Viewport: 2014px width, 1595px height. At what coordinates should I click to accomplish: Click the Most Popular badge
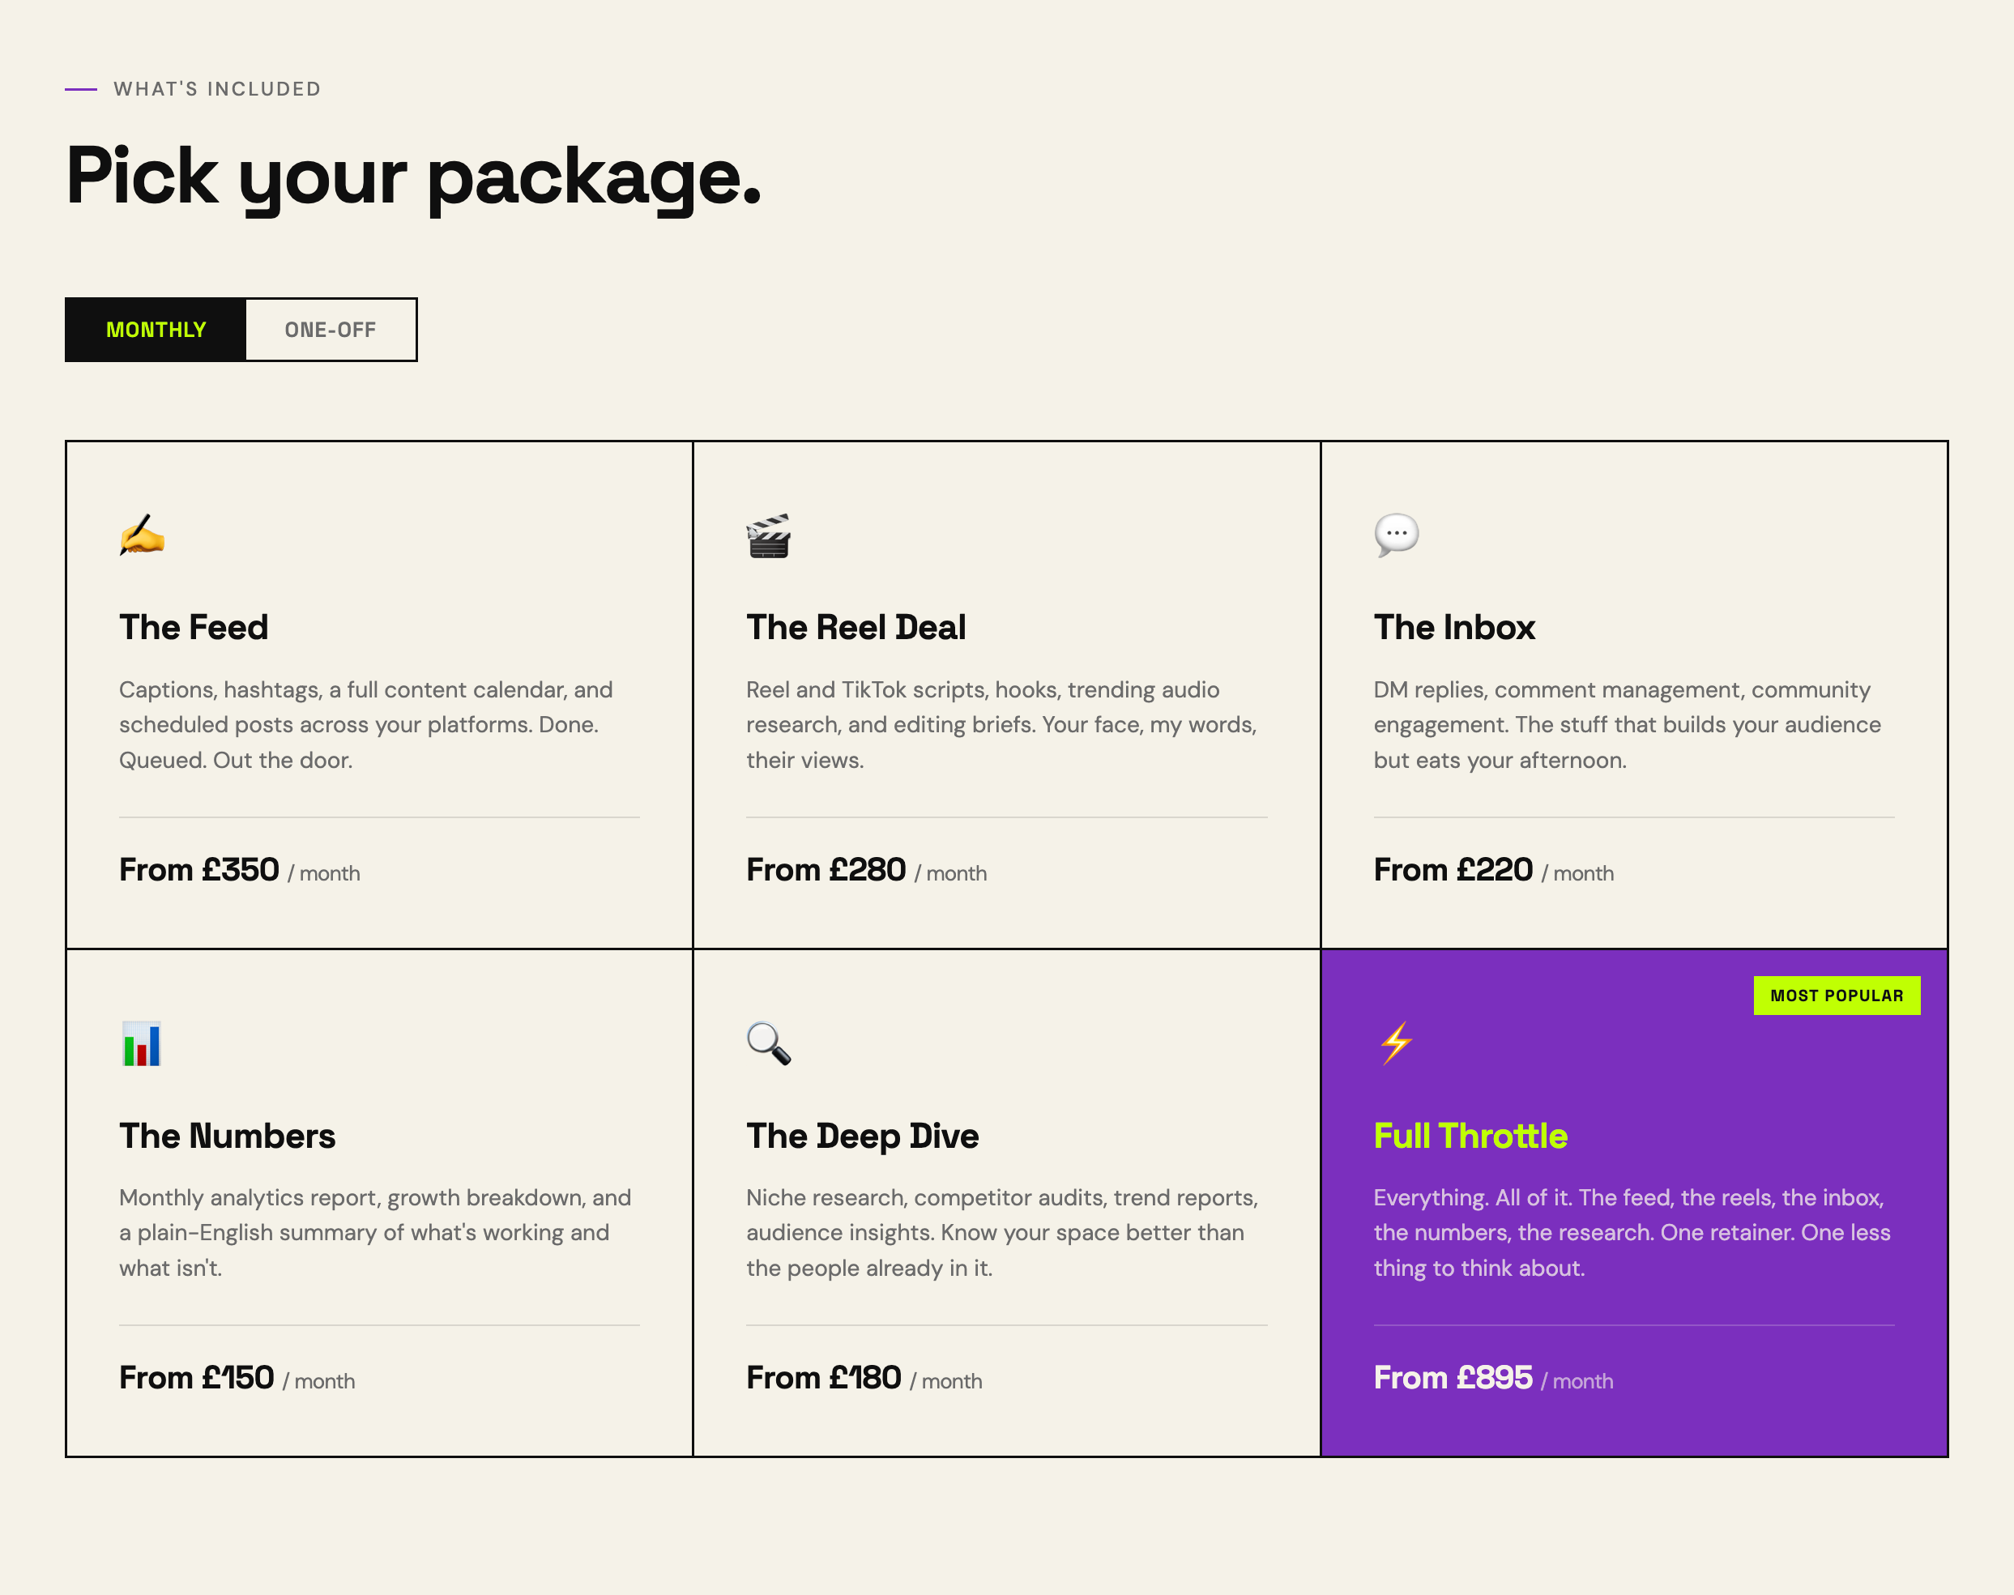tap(1837, 996)
